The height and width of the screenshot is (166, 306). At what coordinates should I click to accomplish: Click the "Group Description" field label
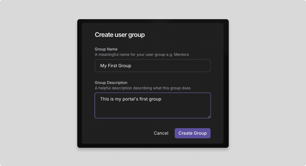click(x=111, y=83)
